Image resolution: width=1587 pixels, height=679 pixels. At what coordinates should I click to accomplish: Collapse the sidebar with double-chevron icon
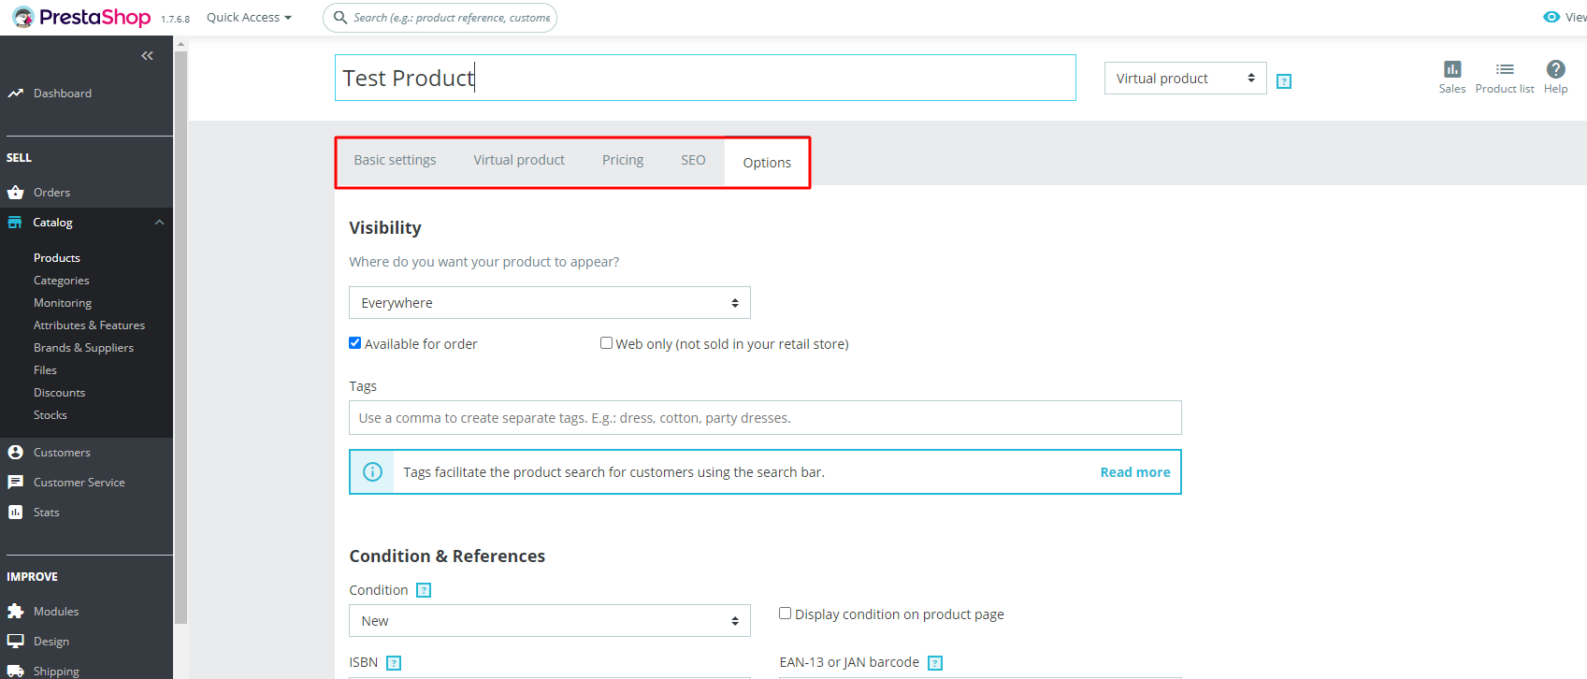[147, 56]
